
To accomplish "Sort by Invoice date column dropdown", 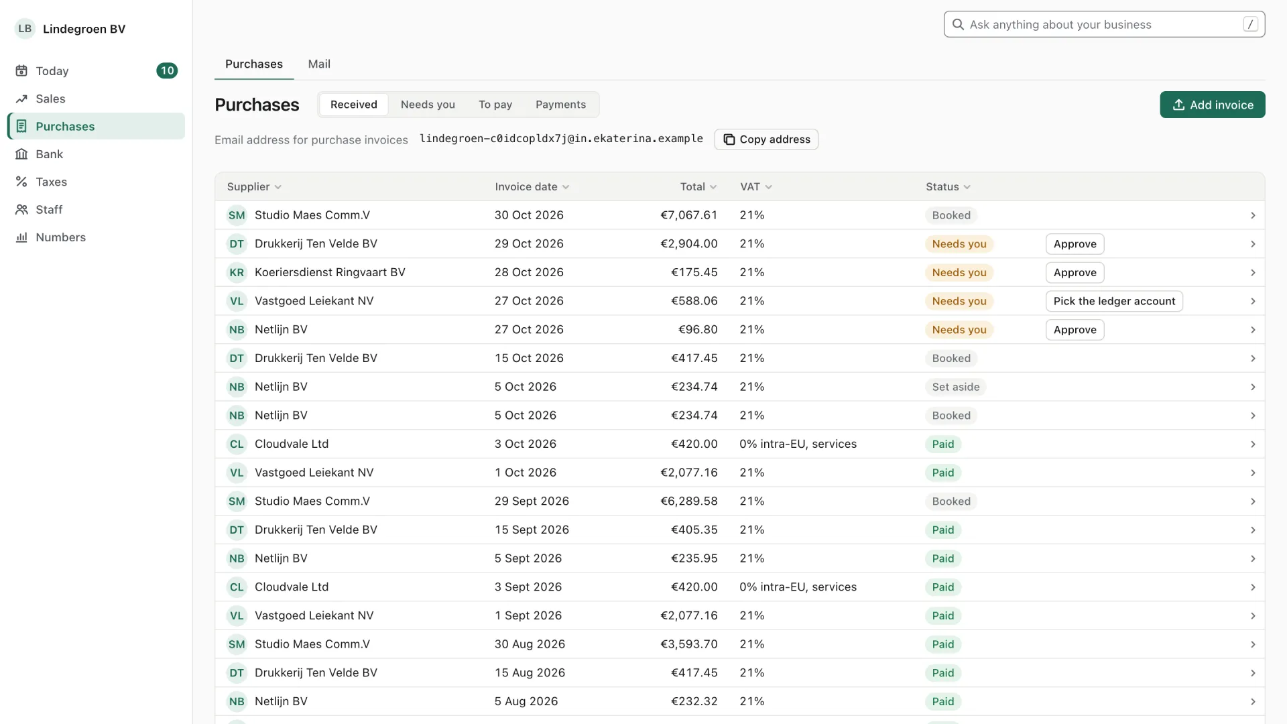I will 532,187.
